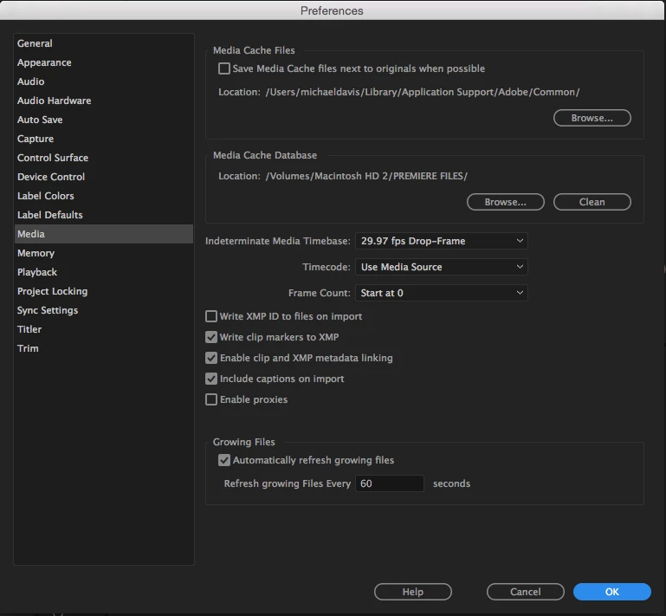
Task: Click the 'Media Cache Database' group title
Action: tap(265, 155)
